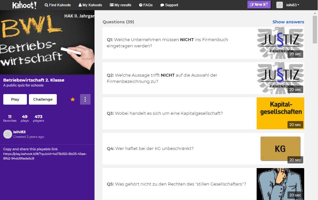Open the isihi83 account dropdown

(x=293, y=5)
